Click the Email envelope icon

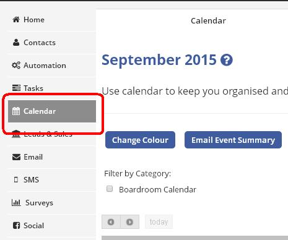click(x=16, y=157)
